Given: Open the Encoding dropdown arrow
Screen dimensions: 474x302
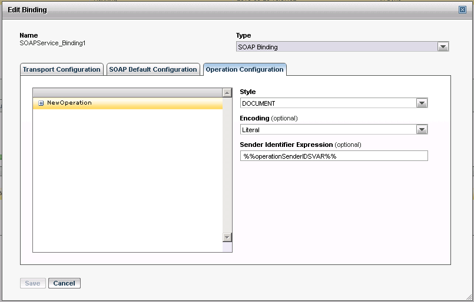Looking at the screenshot, I should [x=422, y=130].
